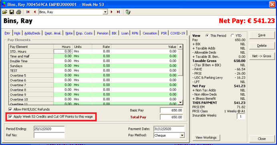Open the Adds/Deds tab
277x145 pixels.
pyautogui.click(x=32, y=33)
